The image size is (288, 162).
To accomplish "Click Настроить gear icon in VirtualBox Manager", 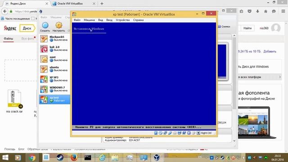I will tap(59, 25).
